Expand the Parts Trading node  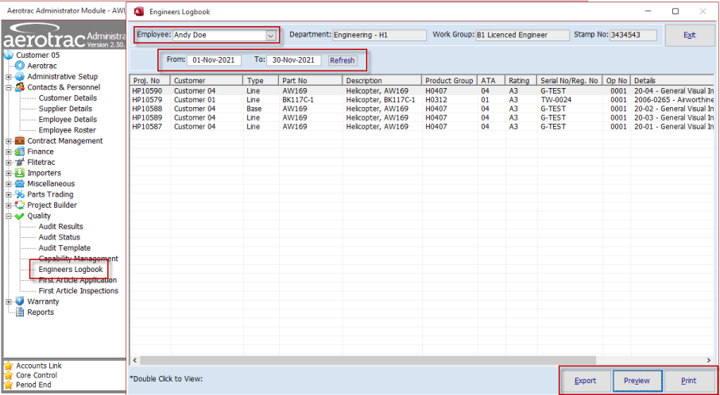coord(8,194)
